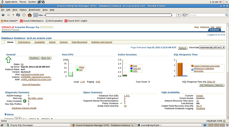Click the Shutdown button
The image size is (229, 127).
[34, 58]
